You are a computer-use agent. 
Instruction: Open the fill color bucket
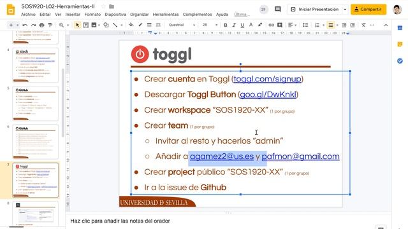pyautogui.click(x=131, y=25)
